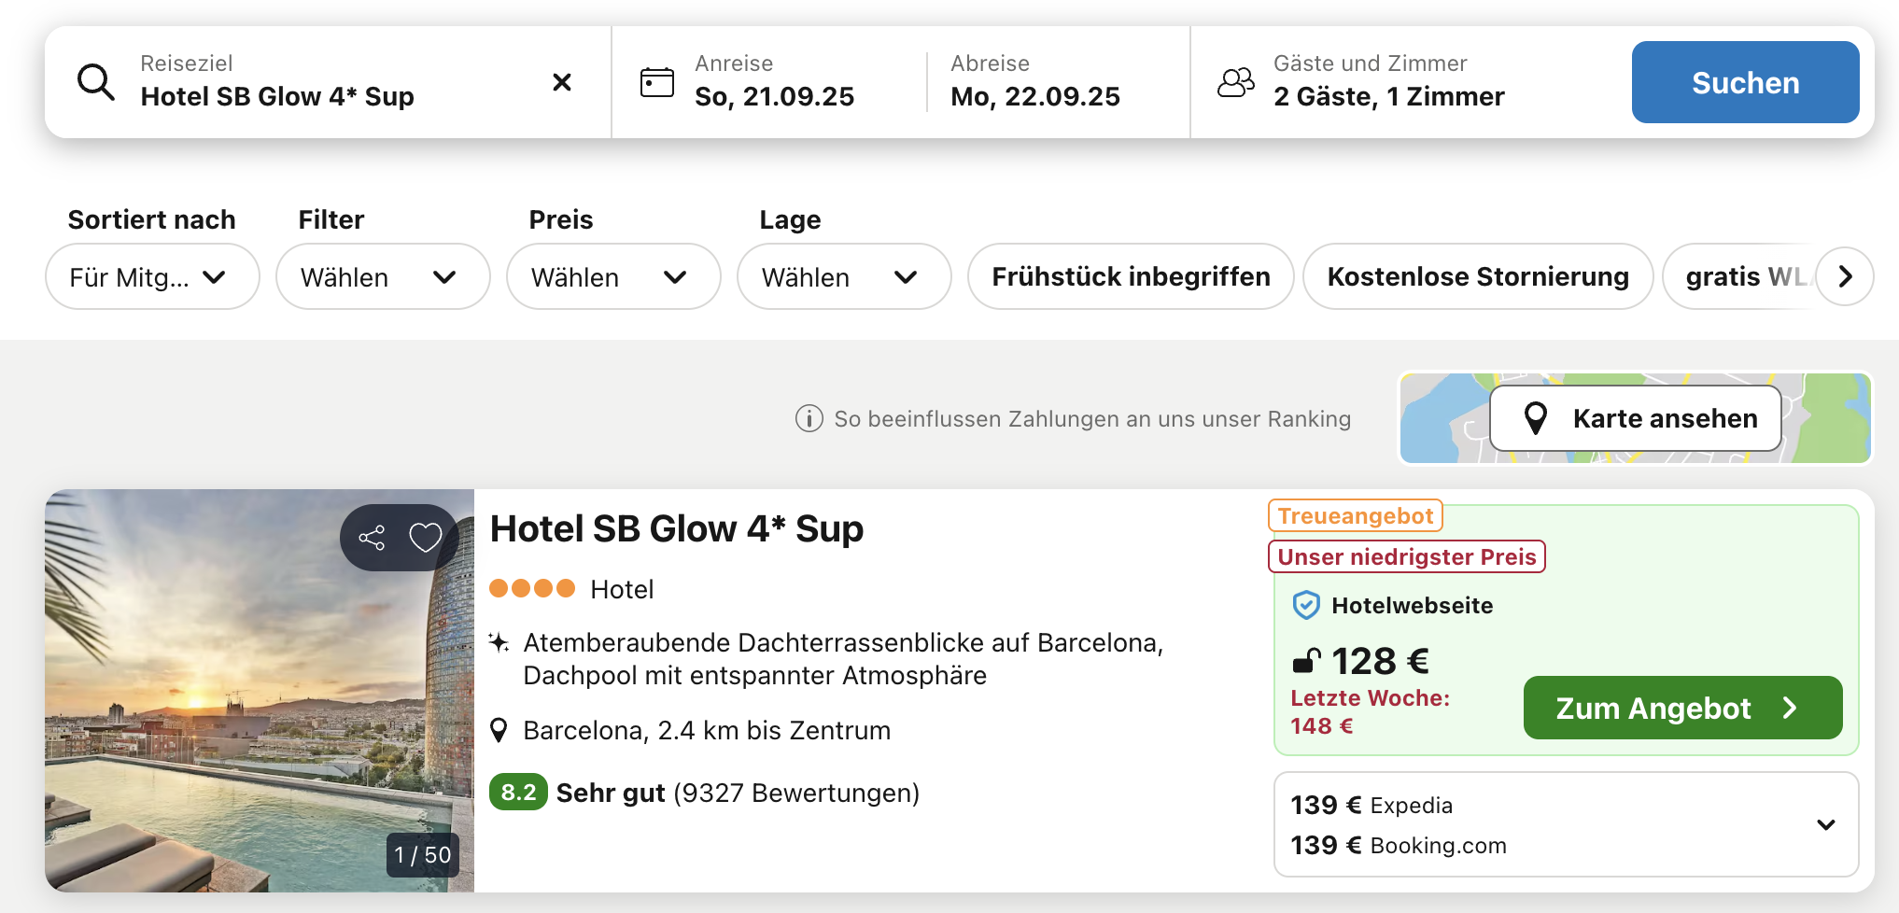1899x913 pixels.
Task: Share the Hotel SB Glow listing
Action: (372, 538)
